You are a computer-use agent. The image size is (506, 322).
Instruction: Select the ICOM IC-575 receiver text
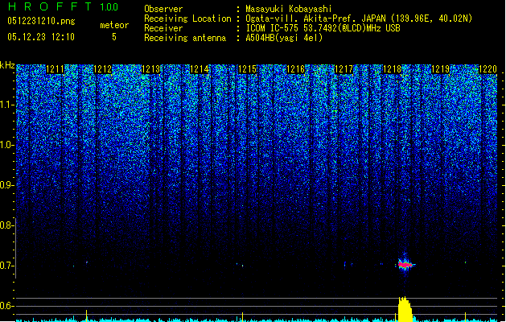pos(323,28)
